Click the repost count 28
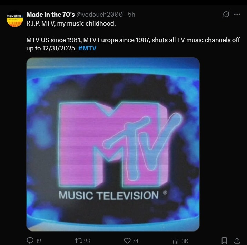Viewport: 247px width, 245px height. pyautogui.click(x=87, y=241)
